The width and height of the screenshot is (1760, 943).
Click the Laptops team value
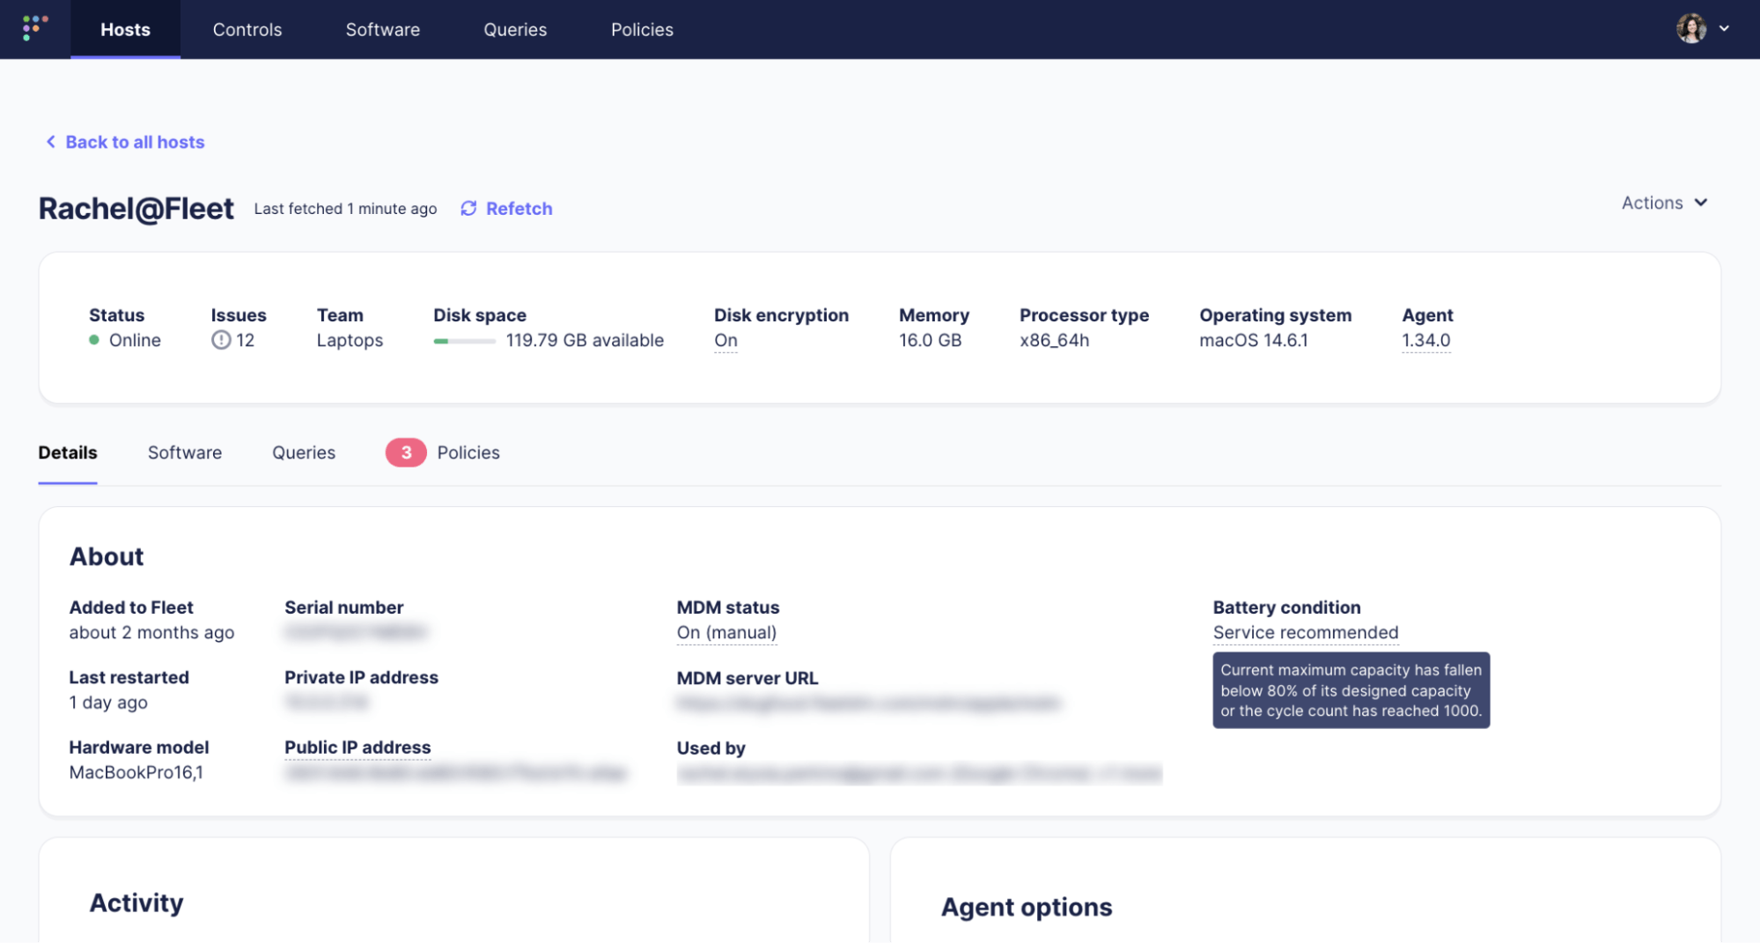pos(350,340)
